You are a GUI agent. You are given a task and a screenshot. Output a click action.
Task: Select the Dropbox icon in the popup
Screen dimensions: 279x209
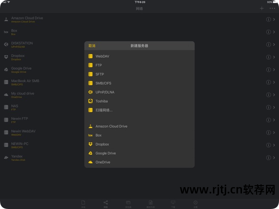(90, 144)
